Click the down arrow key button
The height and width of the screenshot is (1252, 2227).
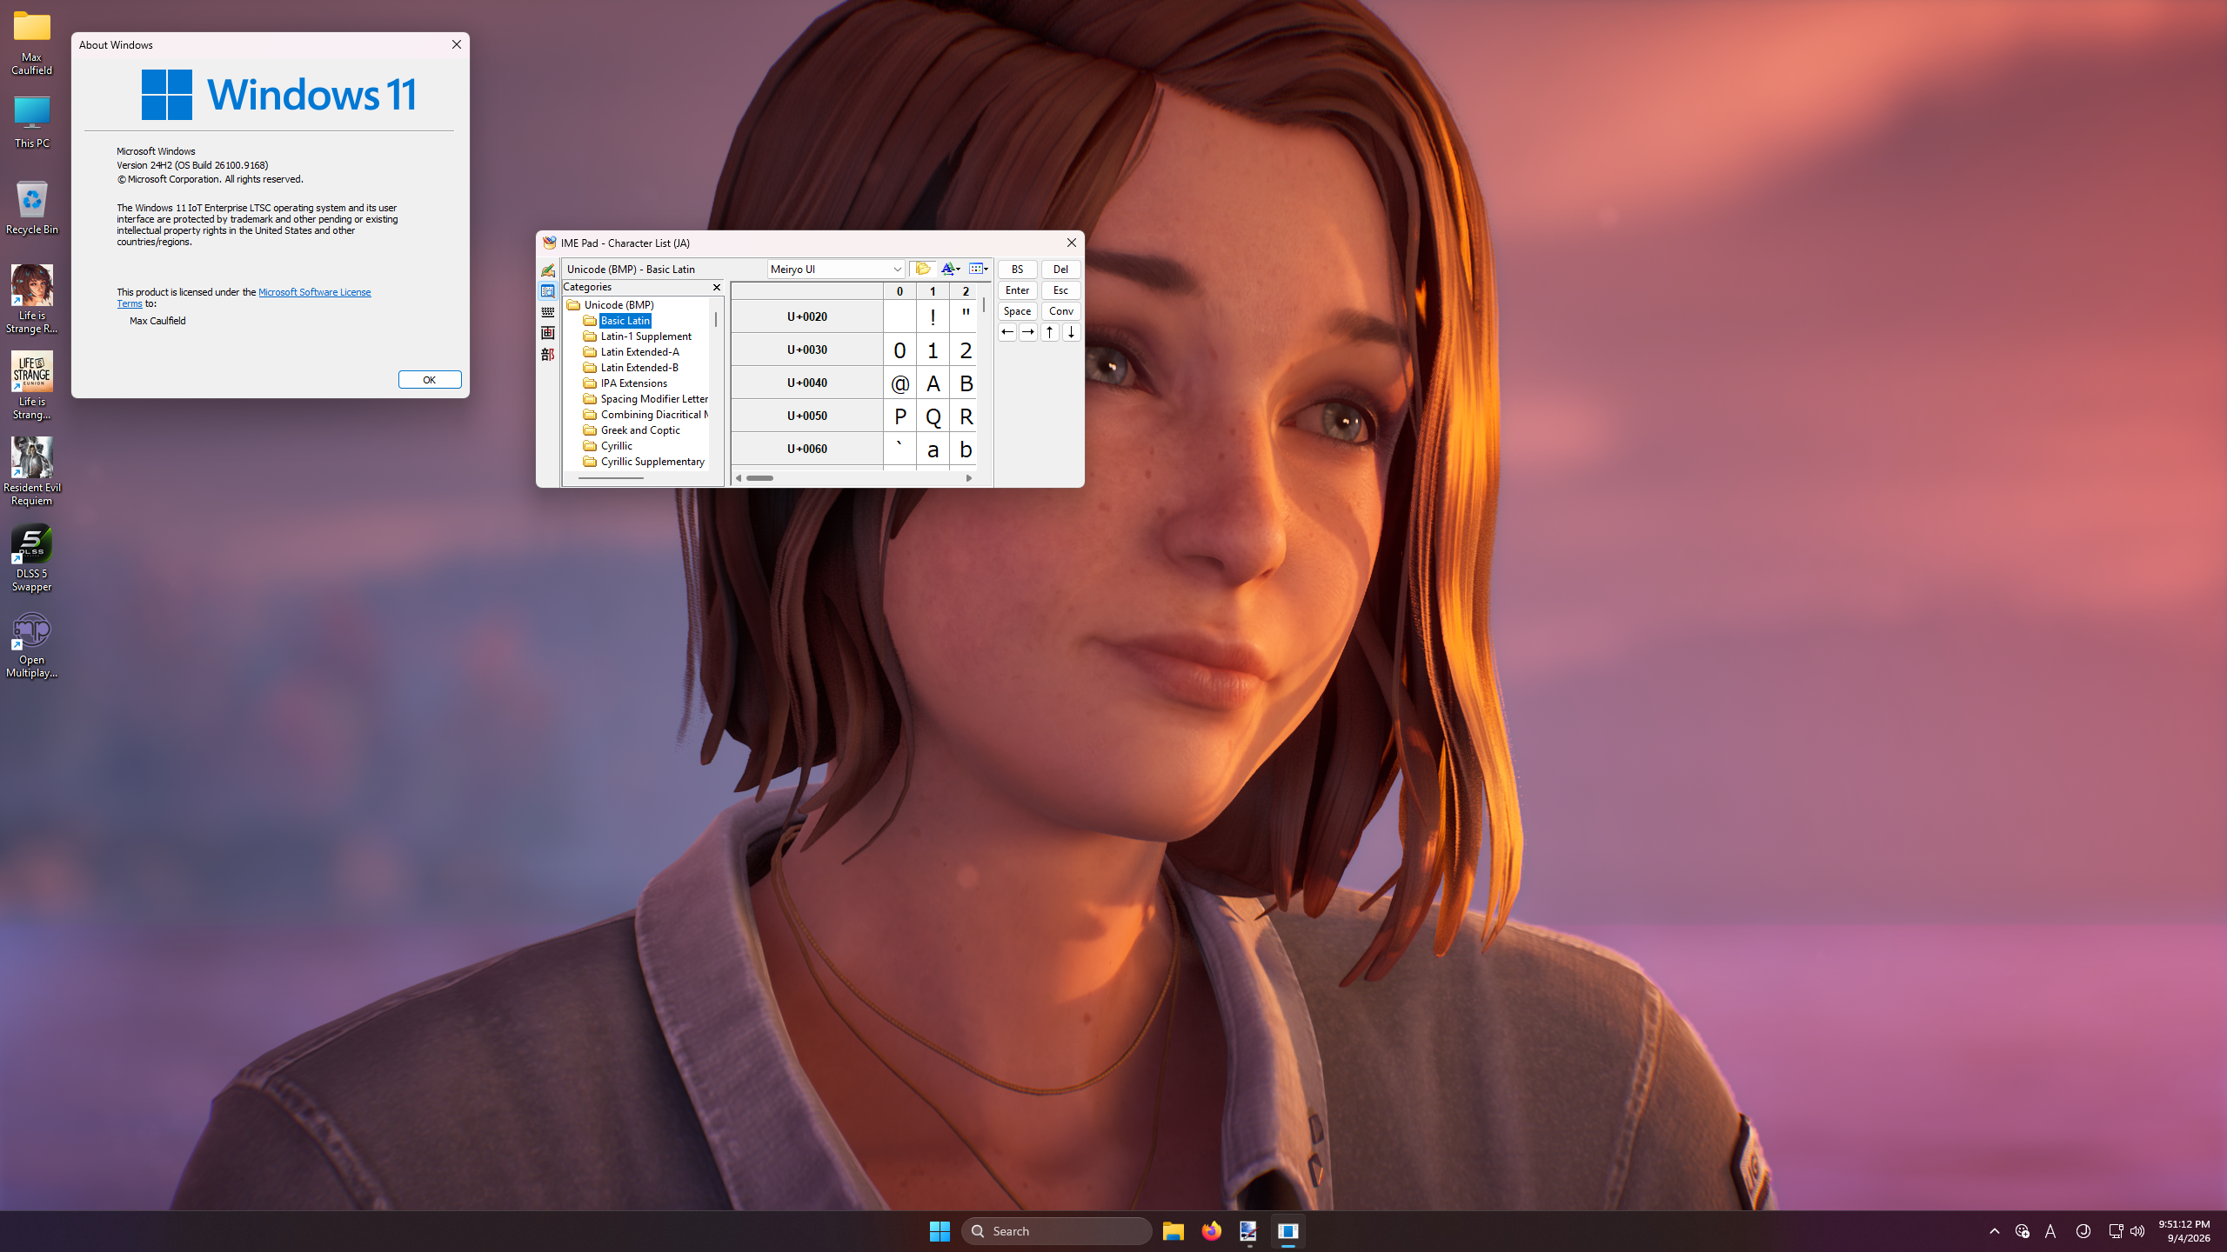pos(1071,332)
